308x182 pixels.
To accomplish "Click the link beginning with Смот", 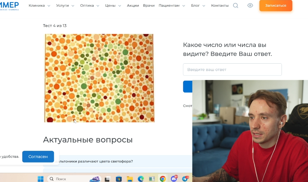I will pos(188,106).
